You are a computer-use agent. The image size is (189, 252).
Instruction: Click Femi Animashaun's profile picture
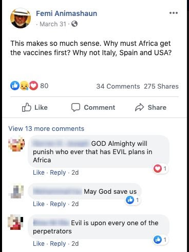21,18
